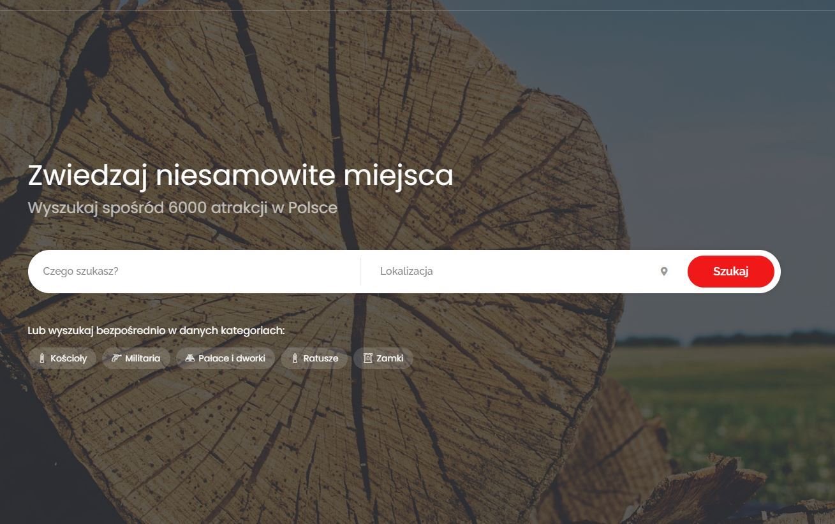
Task: Click the divider between the search fields
Action: click(x=360, y=272)
